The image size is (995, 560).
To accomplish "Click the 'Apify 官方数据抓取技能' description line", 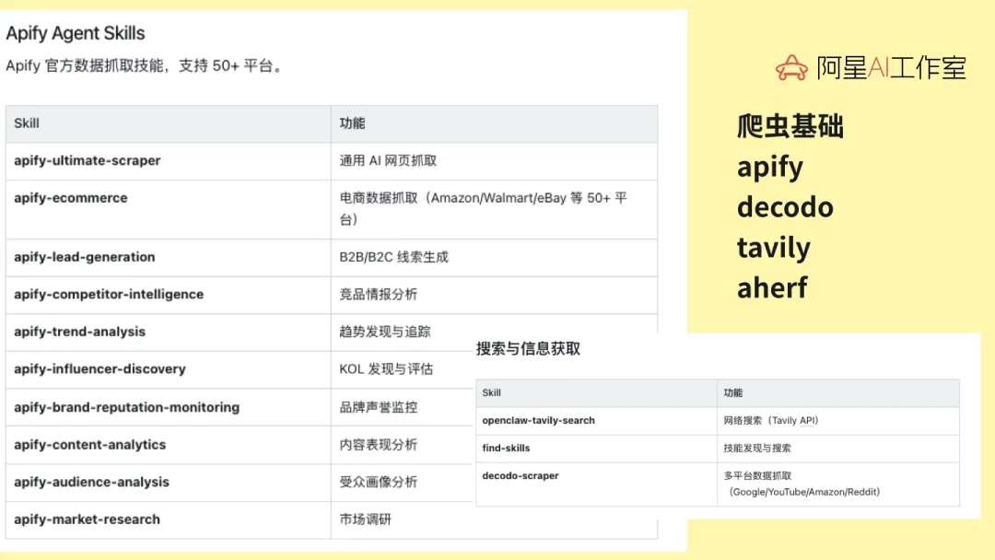I will point(144,65).
